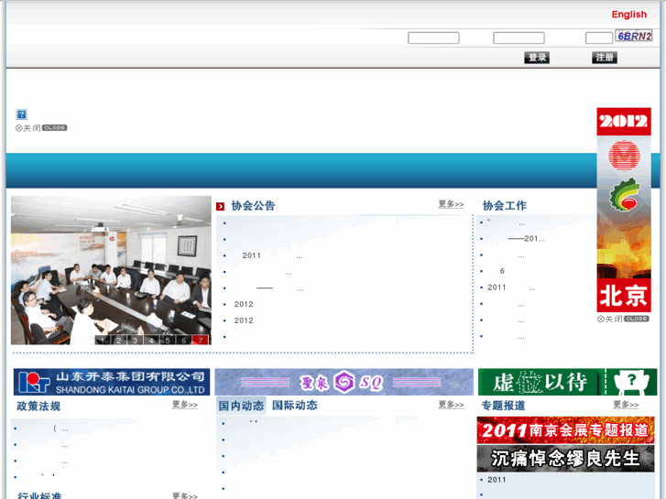
Task: Open the 政策法规 section heading
Action: [x=38, y=406]
